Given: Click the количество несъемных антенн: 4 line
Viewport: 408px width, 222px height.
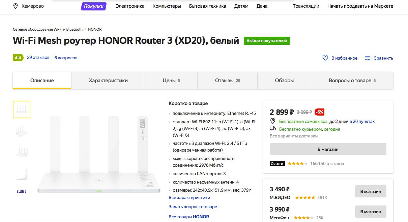Looking at the screenshot, I should [206, 182].
